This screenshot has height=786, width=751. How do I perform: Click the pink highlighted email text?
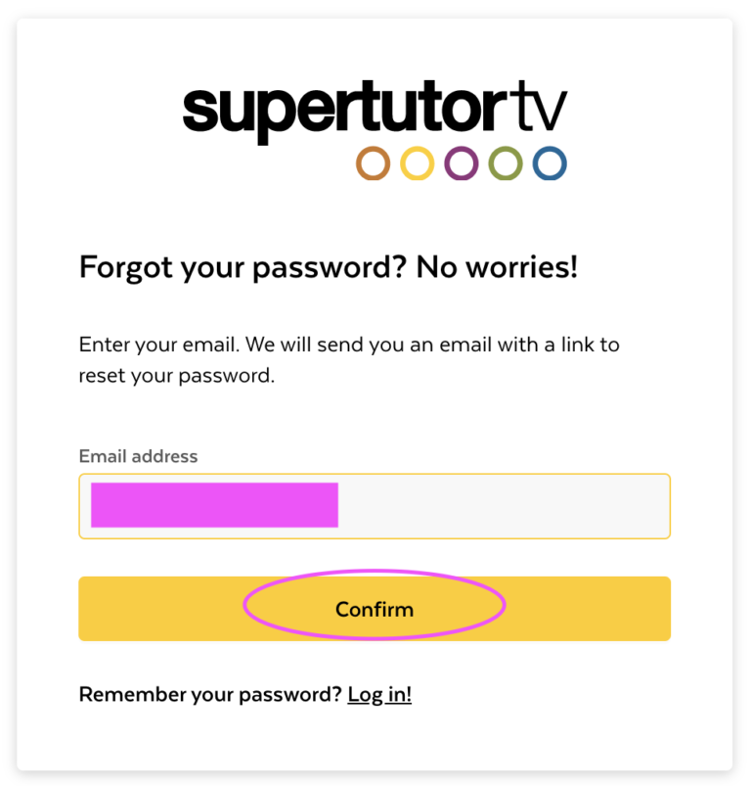[214, 505]
